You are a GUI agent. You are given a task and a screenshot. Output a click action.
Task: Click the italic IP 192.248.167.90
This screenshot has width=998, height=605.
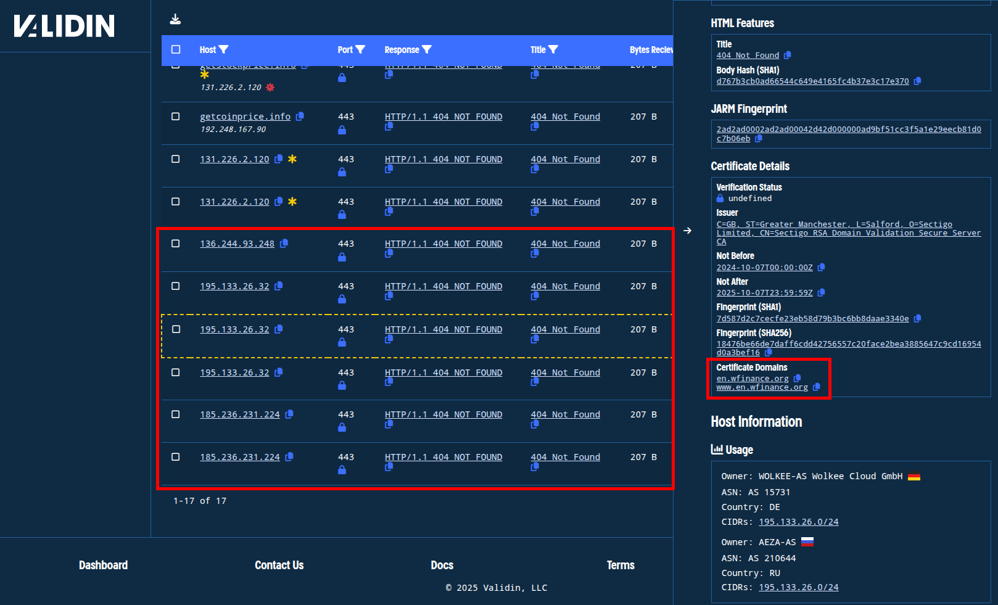pyautogui.click(x=233, y=130)
